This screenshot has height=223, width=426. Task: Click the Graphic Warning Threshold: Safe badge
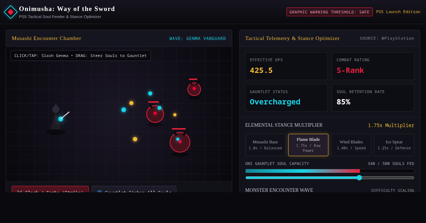pyautogui.click(x=329, y=12)
